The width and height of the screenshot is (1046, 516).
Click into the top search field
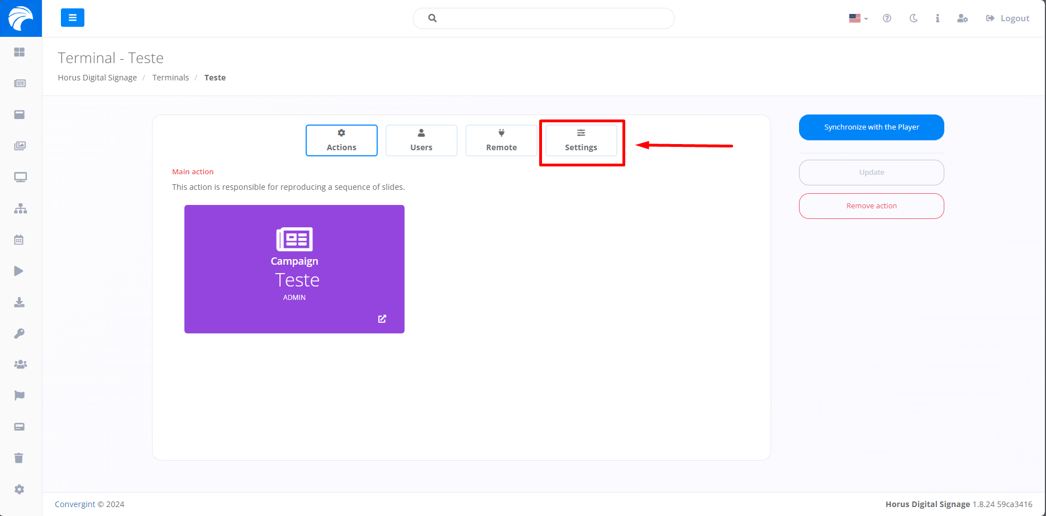[x=550, y=18]
